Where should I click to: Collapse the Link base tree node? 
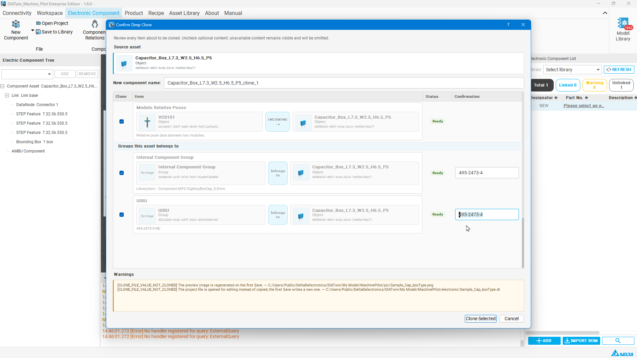pos(7,95)
